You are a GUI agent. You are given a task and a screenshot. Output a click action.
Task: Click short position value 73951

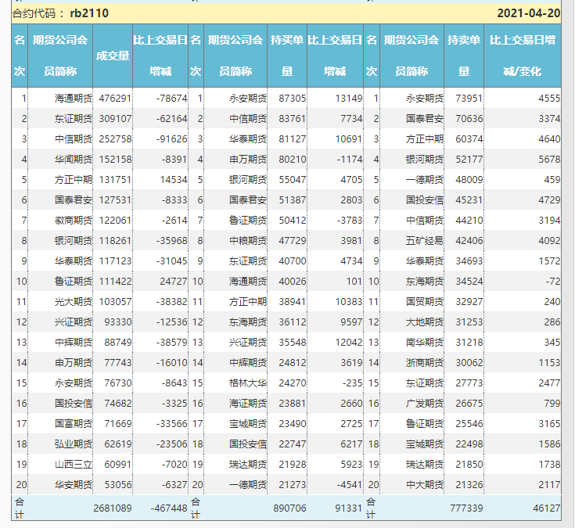point(469,99)
